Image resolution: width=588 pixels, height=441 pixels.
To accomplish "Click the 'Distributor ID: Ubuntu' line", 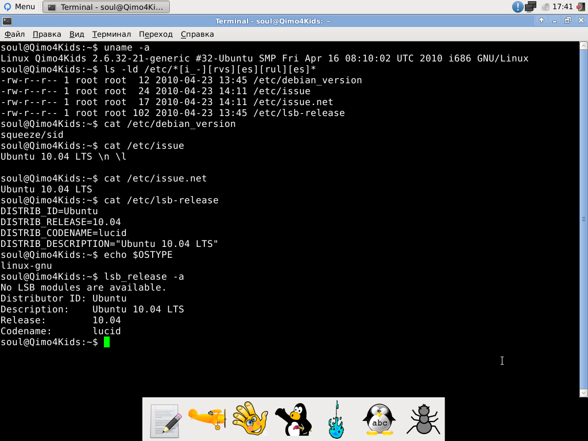I will (63, 299).
